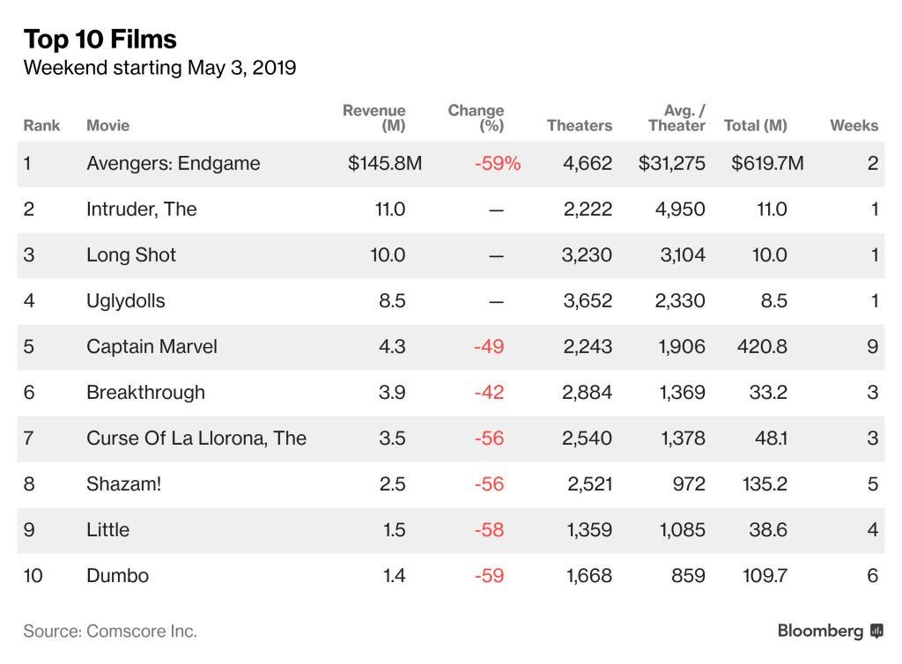Select the Avengers: Endgame movie title

pos(173,164)
